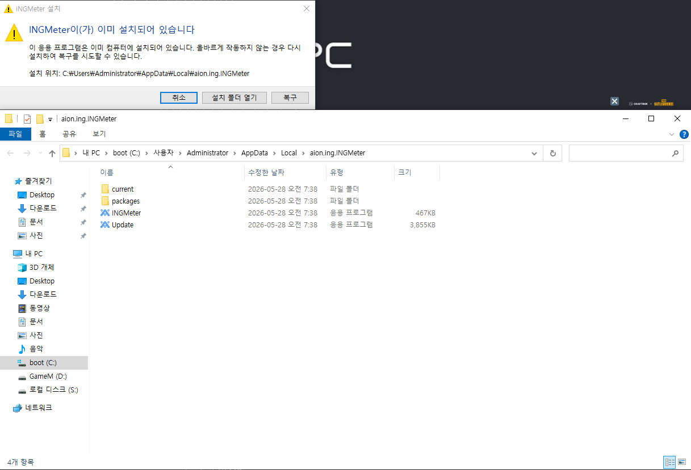Switch to large icons view

click(682, 462)
